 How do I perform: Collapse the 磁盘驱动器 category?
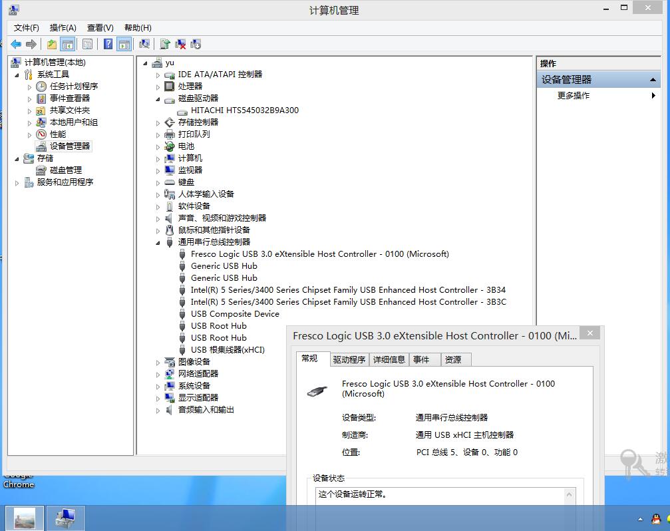[x=158, y=99]
